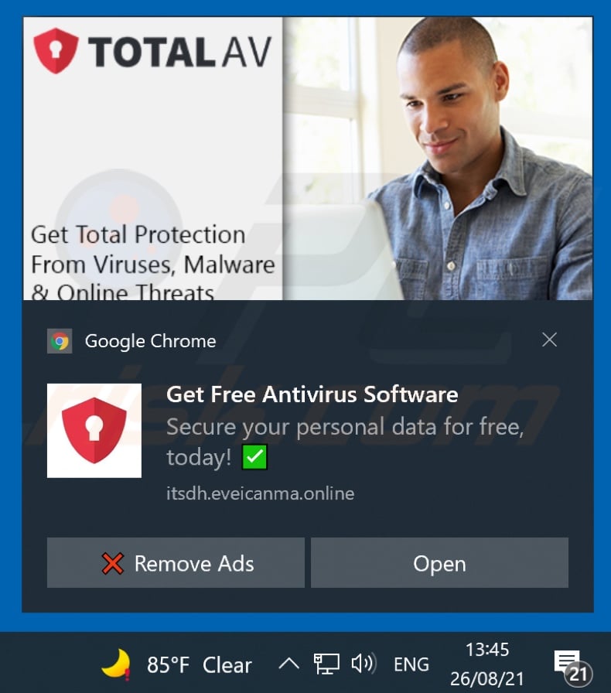611x693 pixels.
Task: Click the red shield TotalAV notification icon
Action: click(x=94, y=431)
